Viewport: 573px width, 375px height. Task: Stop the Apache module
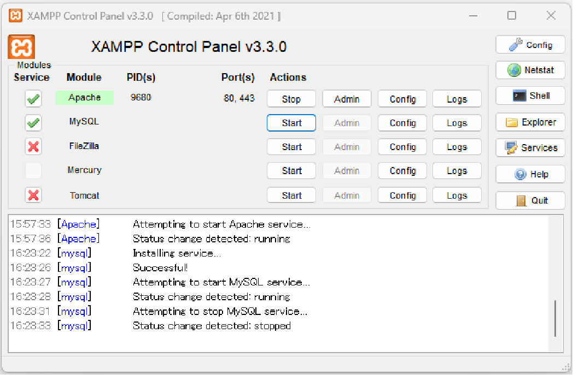pyautogui.click(x=291, y=99)
